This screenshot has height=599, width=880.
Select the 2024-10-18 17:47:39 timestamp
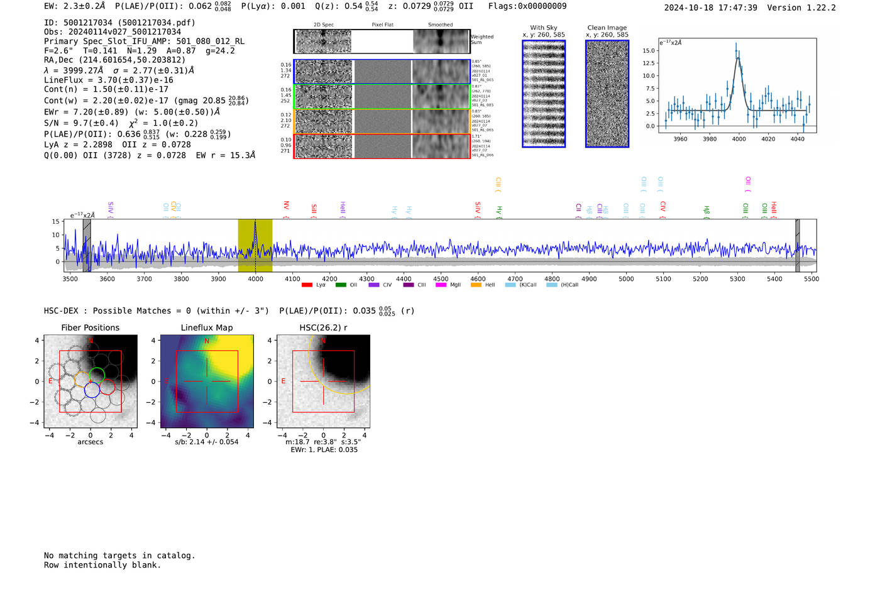711,8
